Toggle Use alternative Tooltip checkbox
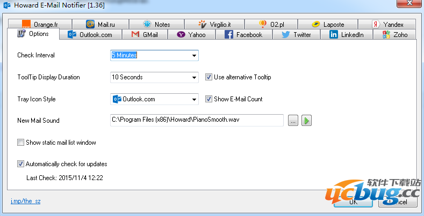This screenshot has width=424, height=216. (209, 77)
